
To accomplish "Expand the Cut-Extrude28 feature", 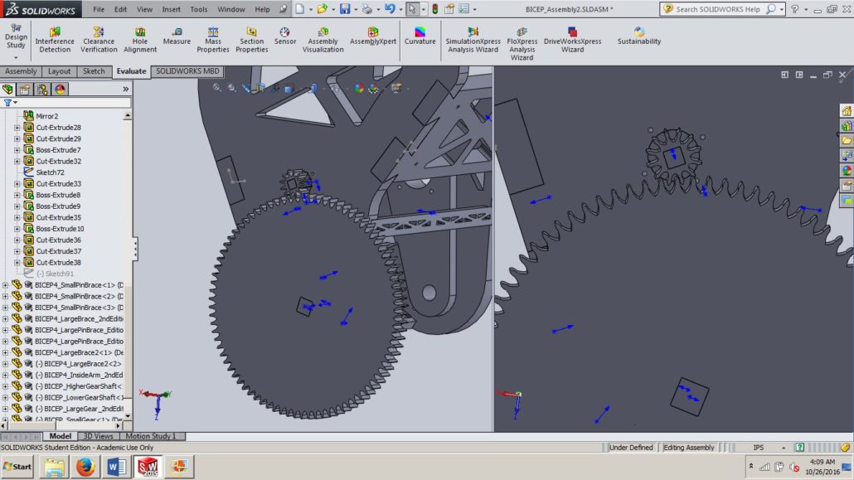I will [17, 127].
